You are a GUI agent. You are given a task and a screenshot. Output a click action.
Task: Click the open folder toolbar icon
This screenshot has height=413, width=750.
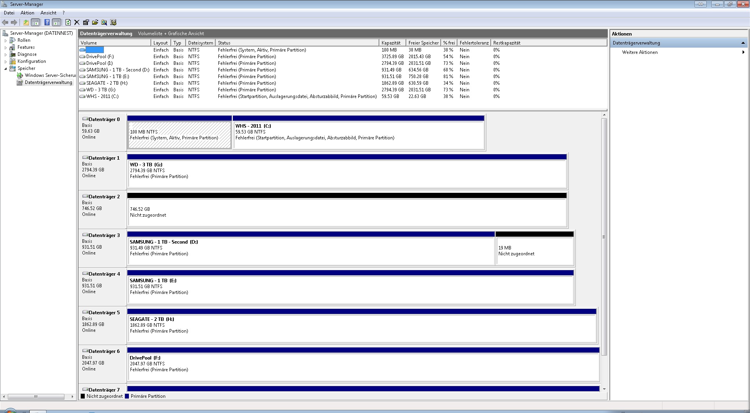95,22
